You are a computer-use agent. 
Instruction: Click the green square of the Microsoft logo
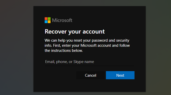[49, 19]
